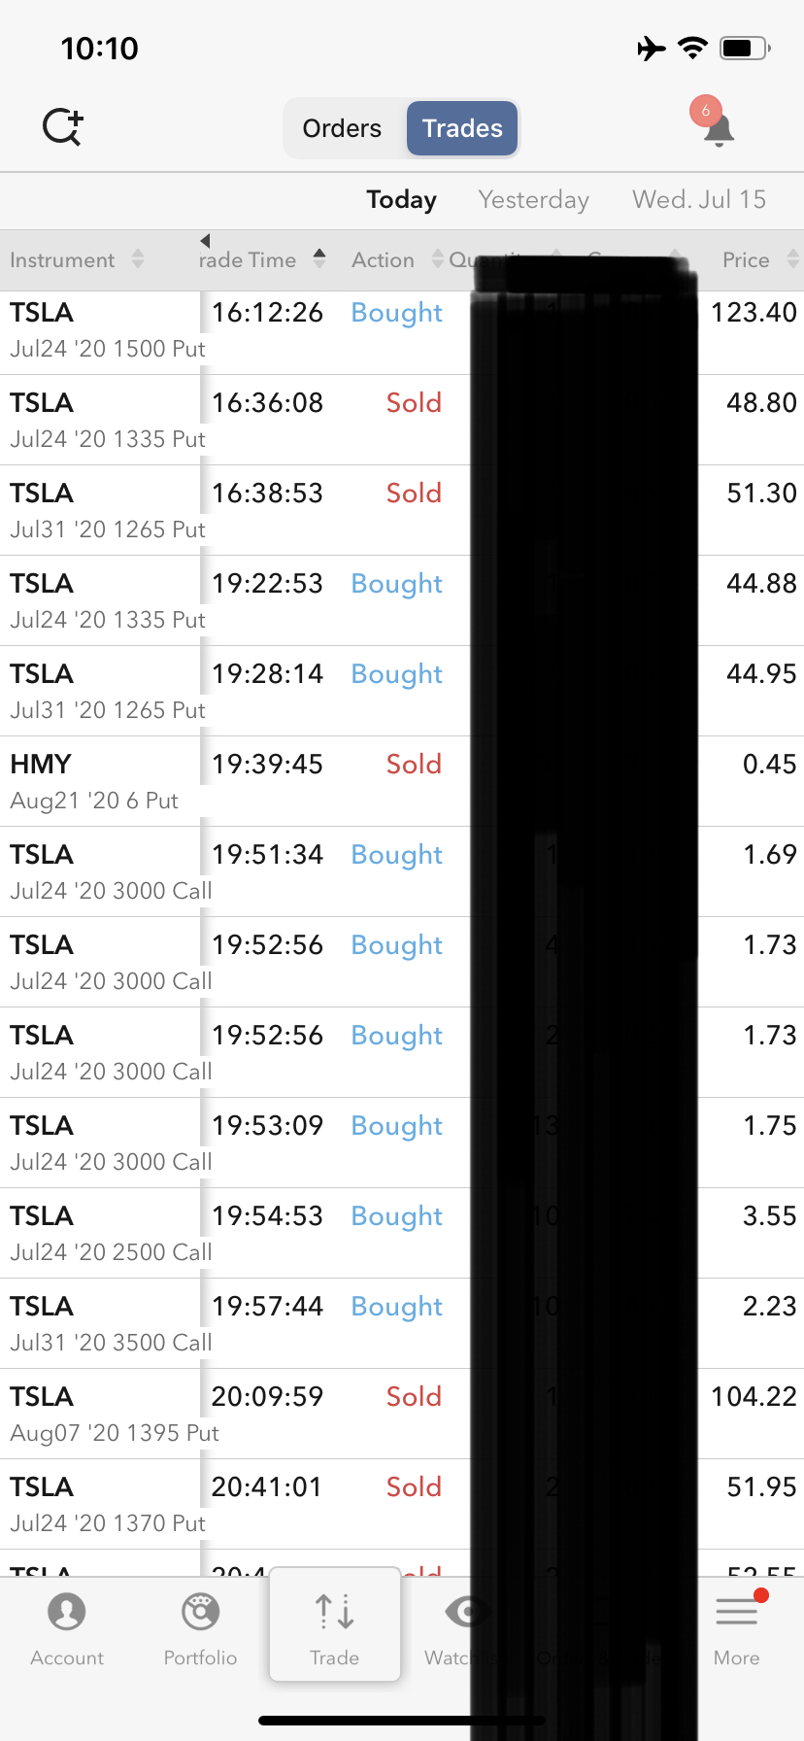804x1741 pixels.
Task: Select the Trades segment
Action: tap(462, 128)
